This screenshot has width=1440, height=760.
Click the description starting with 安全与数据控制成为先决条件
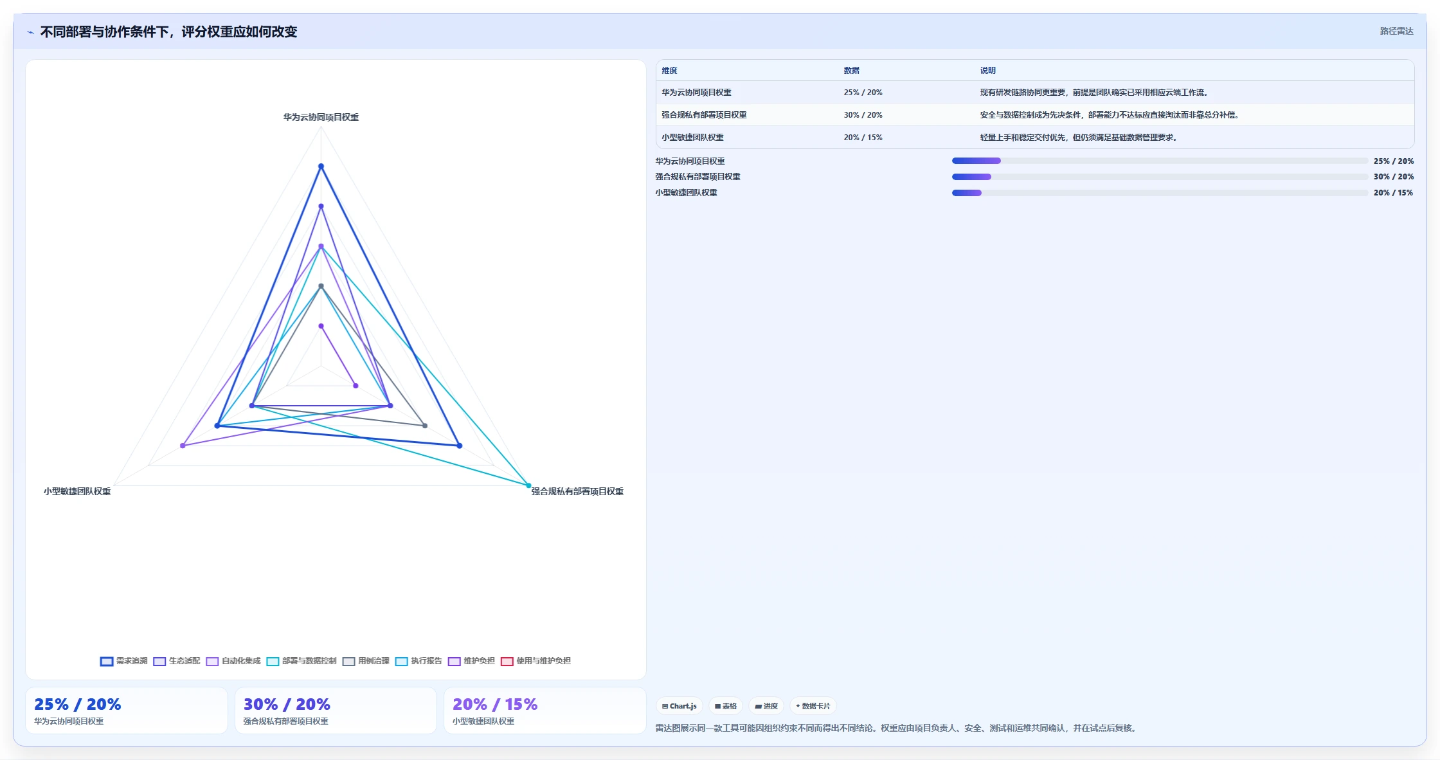point(1111,115)
